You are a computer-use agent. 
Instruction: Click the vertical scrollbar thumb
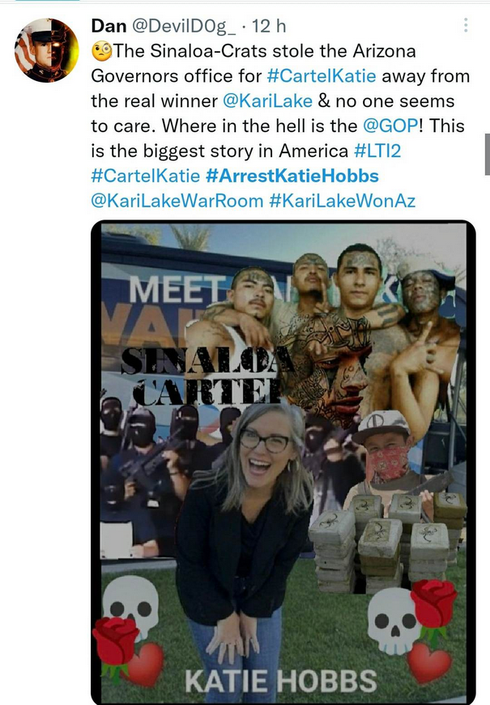[486, 154]
